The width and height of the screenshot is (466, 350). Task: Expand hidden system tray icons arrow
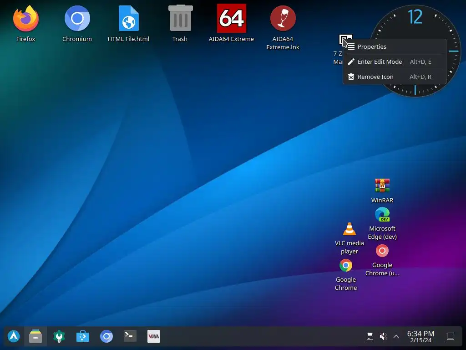click(396, 336)
